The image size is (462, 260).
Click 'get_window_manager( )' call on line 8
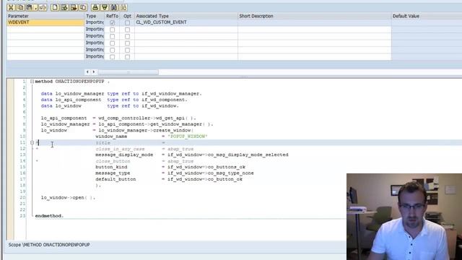pos(181,124)
